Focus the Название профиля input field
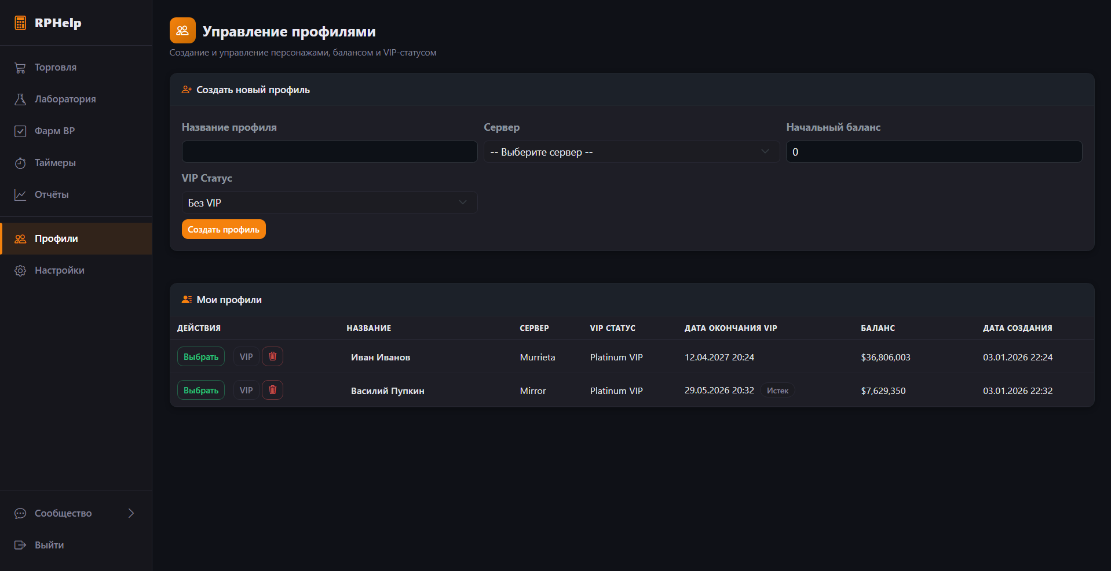 (x=330, y=152)
